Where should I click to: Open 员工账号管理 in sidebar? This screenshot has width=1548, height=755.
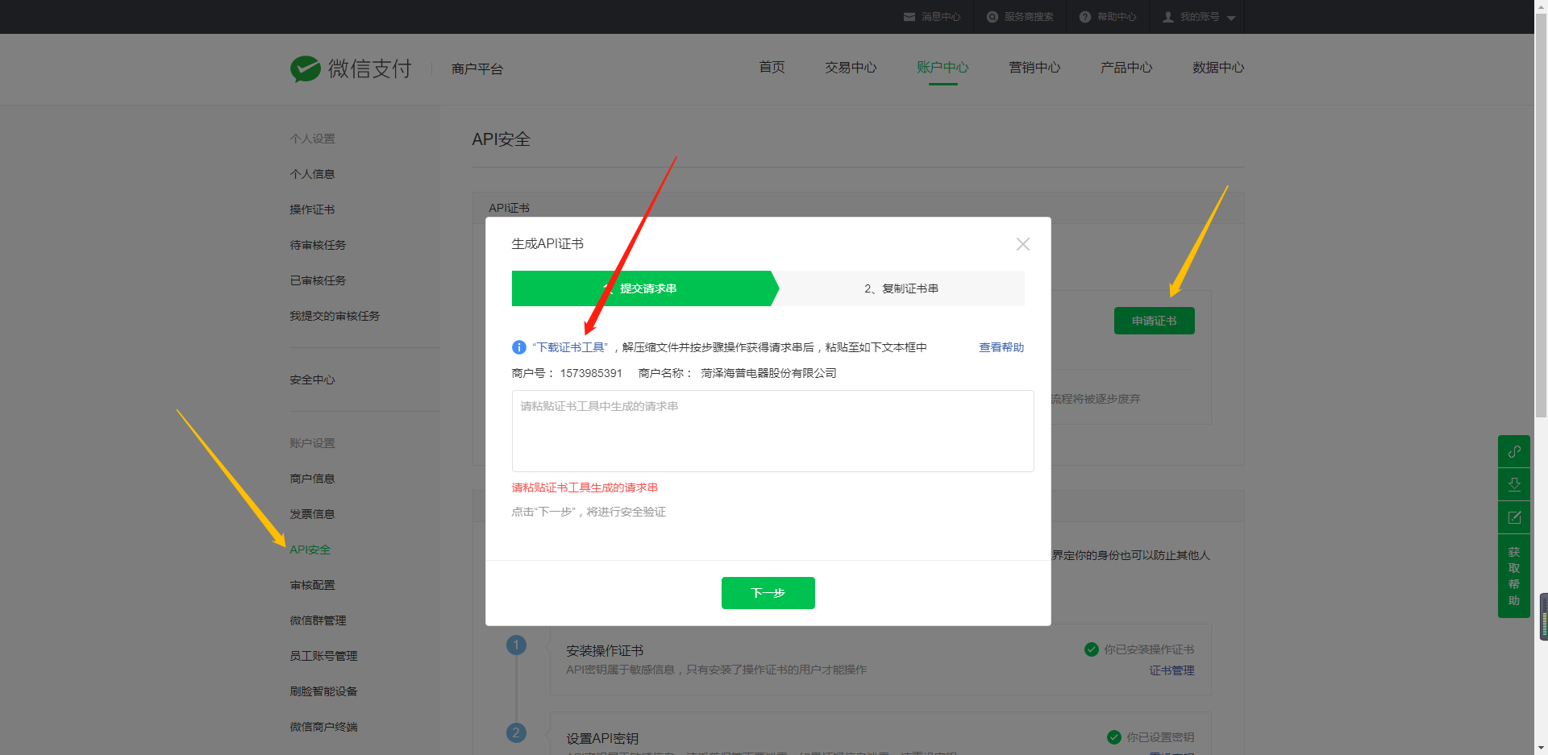coord(323,656)
